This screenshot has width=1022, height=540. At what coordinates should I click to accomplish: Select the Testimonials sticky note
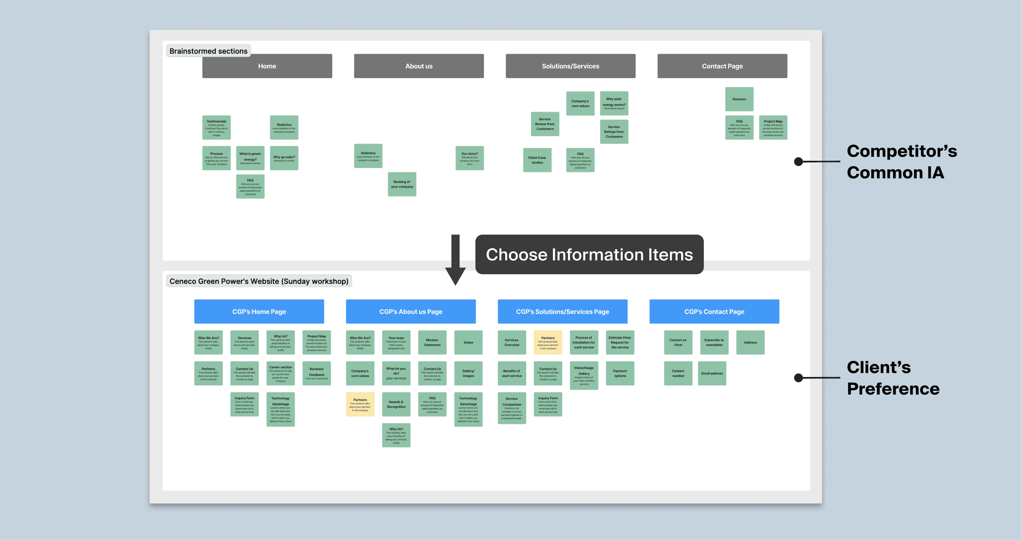(216, 127)
